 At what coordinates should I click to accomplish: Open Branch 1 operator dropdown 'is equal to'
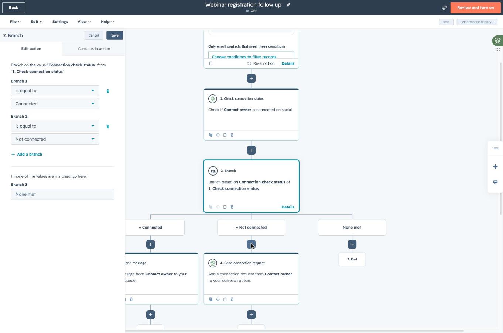55,91
